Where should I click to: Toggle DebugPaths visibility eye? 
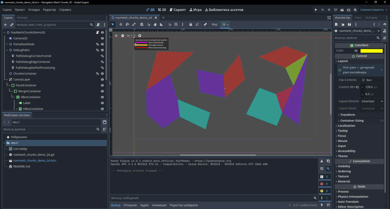[102, 50]
